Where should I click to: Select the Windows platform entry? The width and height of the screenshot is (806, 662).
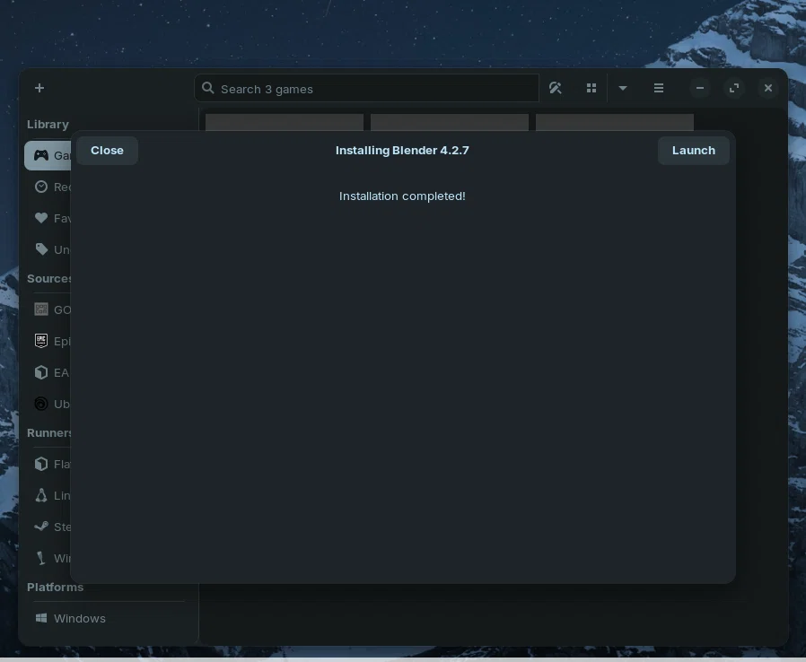[x=108, y=618]
